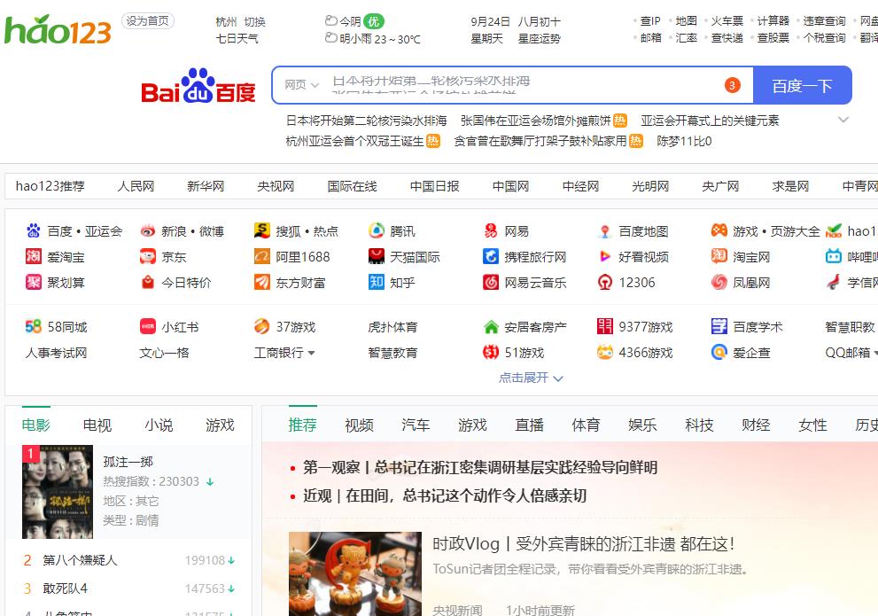
Task: Open the 视频 news tab
Action: 360,425
